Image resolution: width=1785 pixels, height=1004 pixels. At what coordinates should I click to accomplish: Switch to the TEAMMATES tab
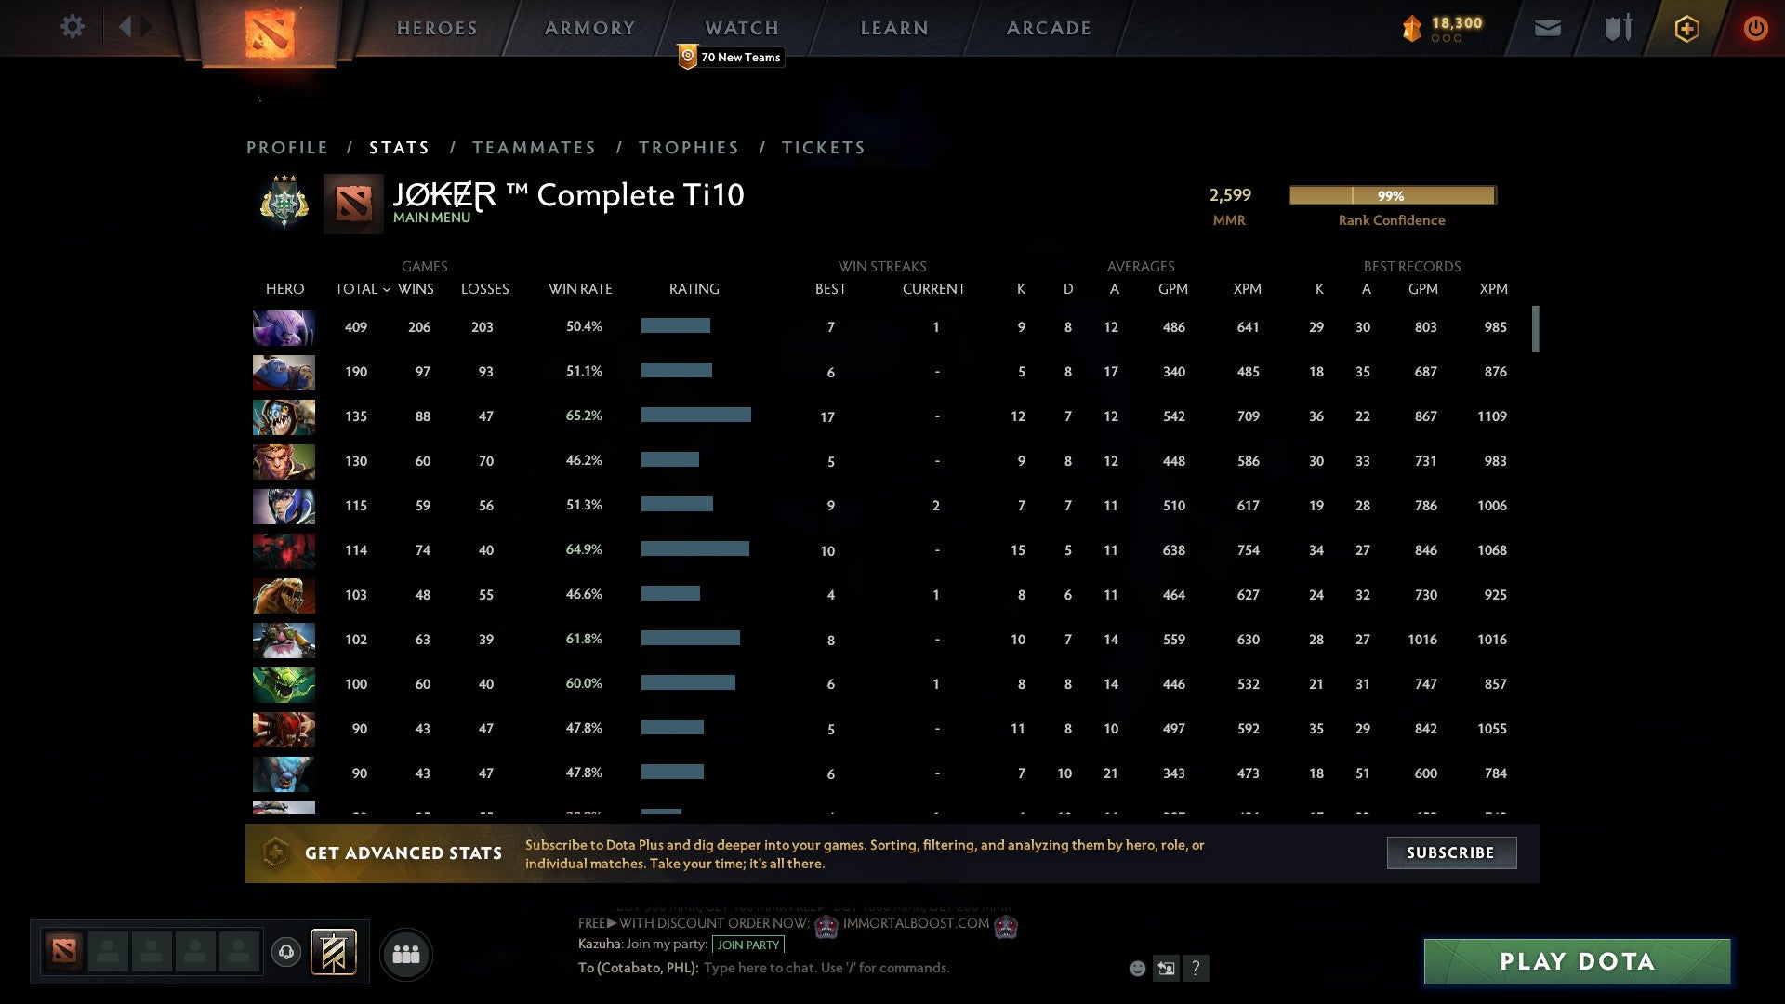click(534, 148)
